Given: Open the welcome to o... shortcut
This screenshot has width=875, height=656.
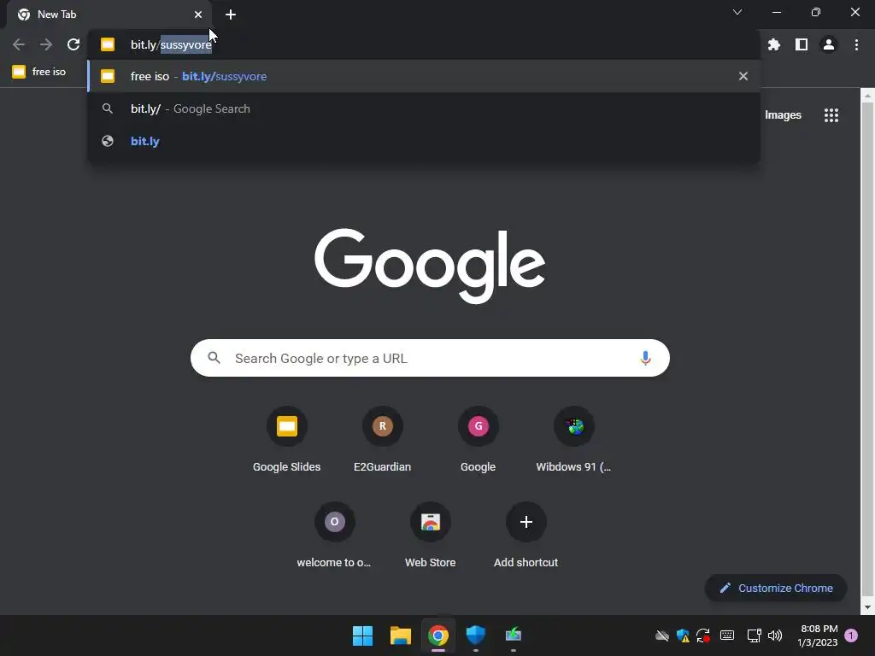Looking at the screenshot, I should tap(334, 536).
